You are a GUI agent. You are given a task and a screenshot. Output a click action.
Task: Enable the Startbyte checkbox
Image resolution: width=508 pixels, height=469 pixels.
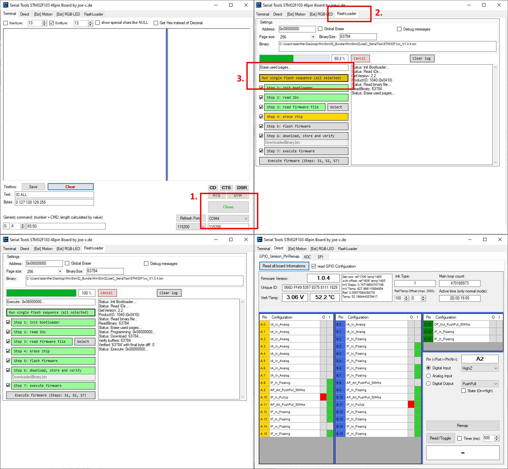tap(5, 23)
